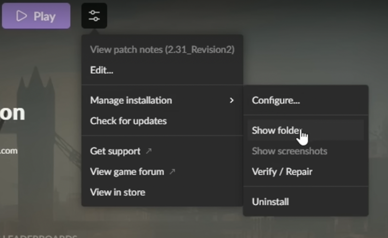Click the purple Play button

point(36,16)
